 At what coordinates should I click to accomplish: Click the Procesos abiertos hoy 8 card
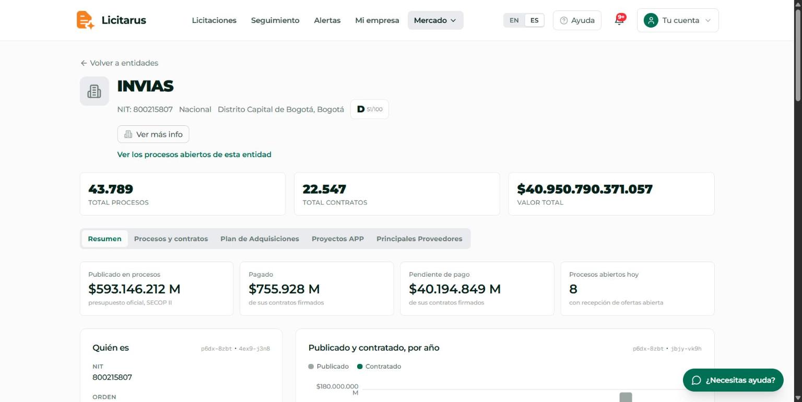[638, 289]
